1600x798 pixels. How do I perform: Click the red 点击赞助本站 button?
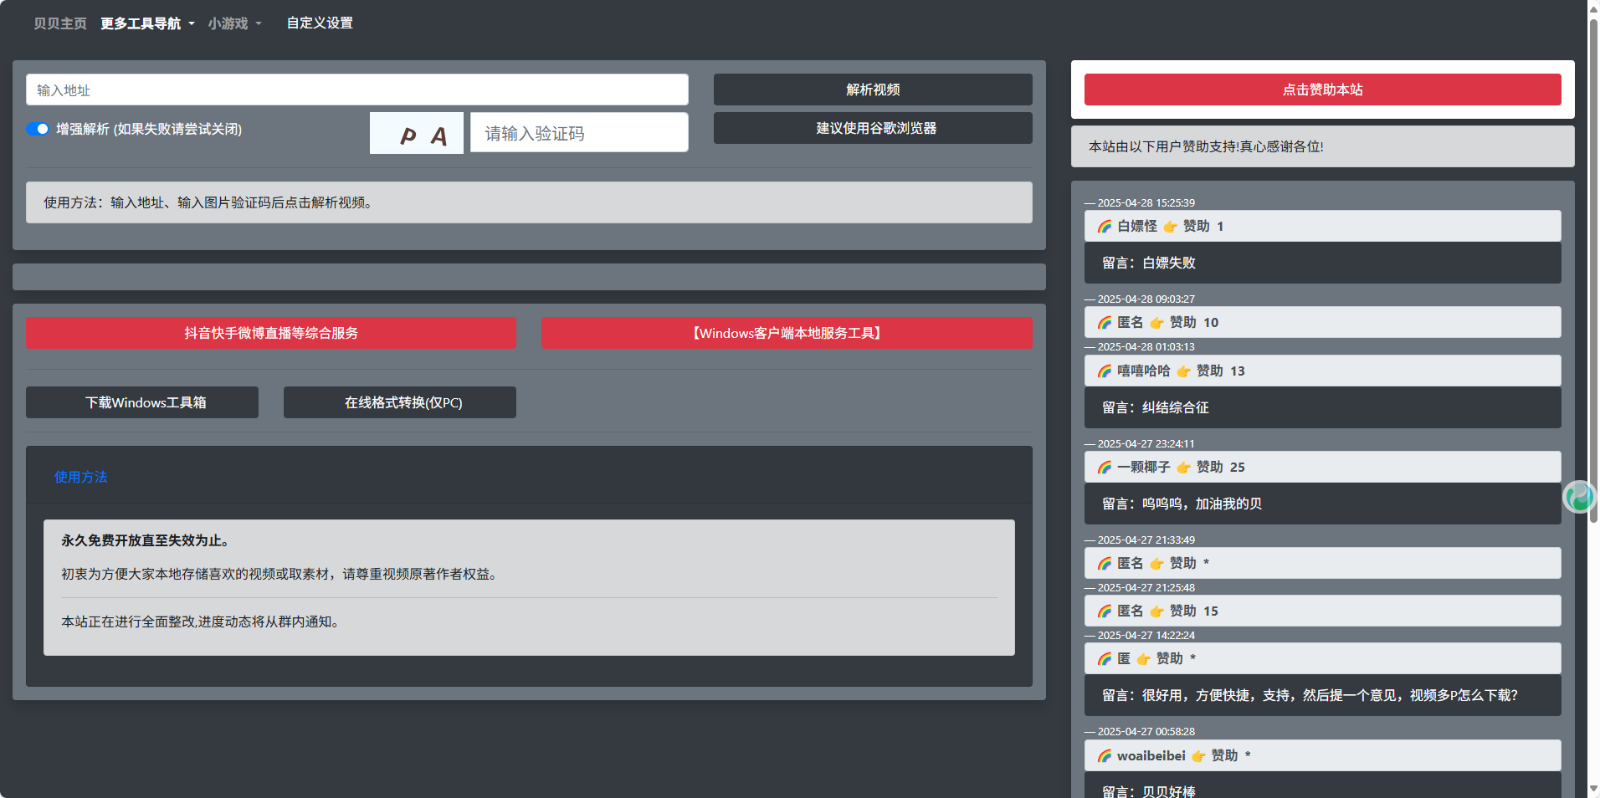(x=1322, y=90)
